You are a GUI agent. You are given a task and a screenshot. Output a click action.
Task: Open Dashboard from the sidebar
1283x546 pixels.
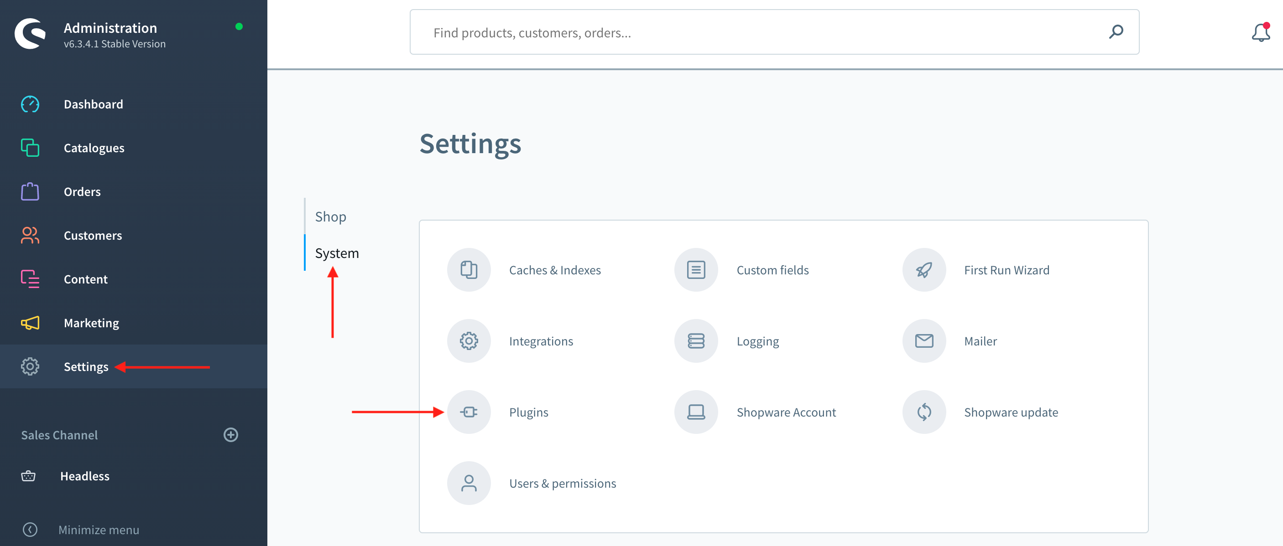[93, 104]
